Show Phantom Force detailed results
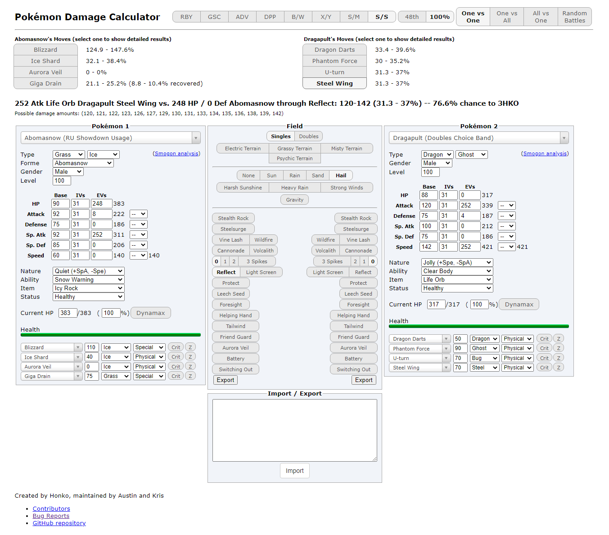 (334, 61)
